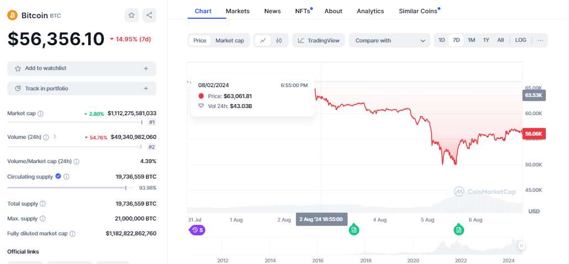Click the range slider pause handle
Viewport: 569px width, 264px height.
522,246
